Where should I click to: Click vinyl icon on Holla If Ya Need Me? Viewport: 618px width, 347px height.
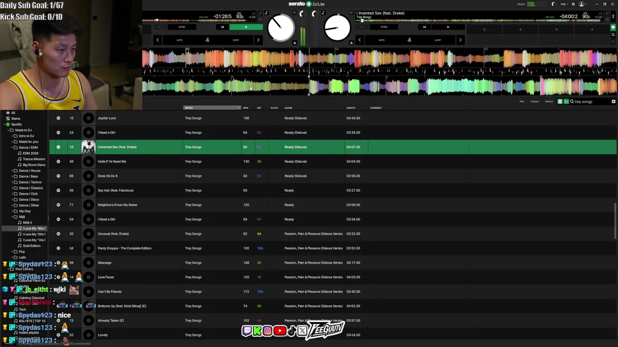click(x=88, y=161)
